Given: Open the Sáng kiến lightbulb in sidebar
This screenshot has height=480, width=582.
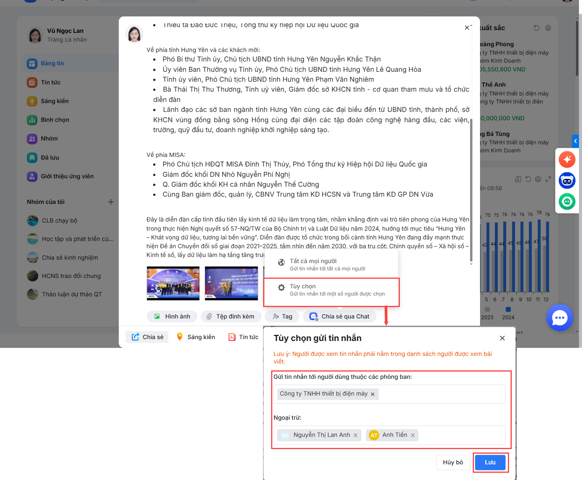Looking at the screenshot, I should coord(32,101).
